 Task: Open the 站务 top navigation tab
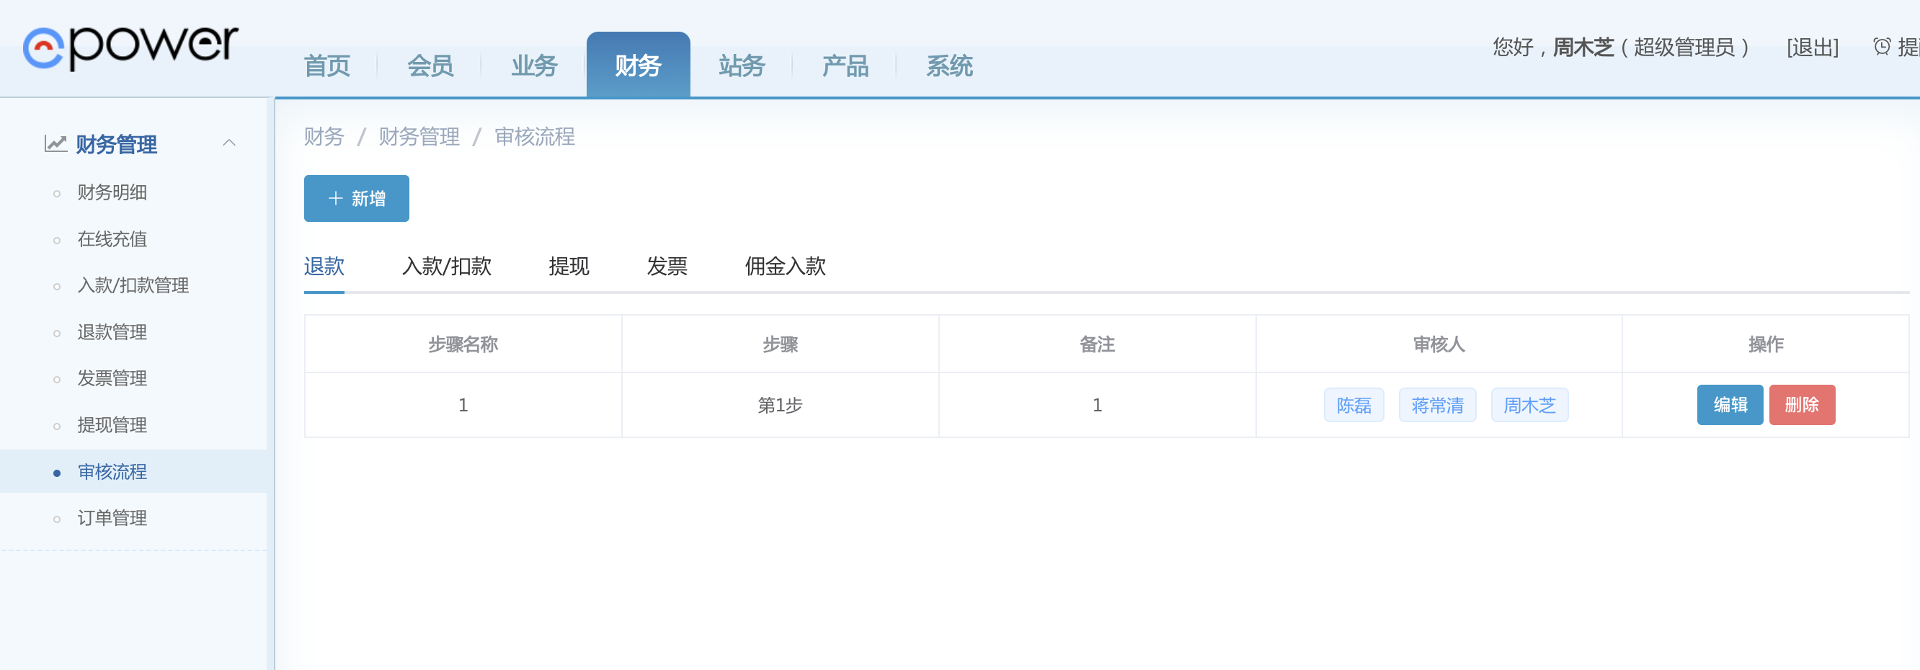pyautogui.click(x=742, y=66)
